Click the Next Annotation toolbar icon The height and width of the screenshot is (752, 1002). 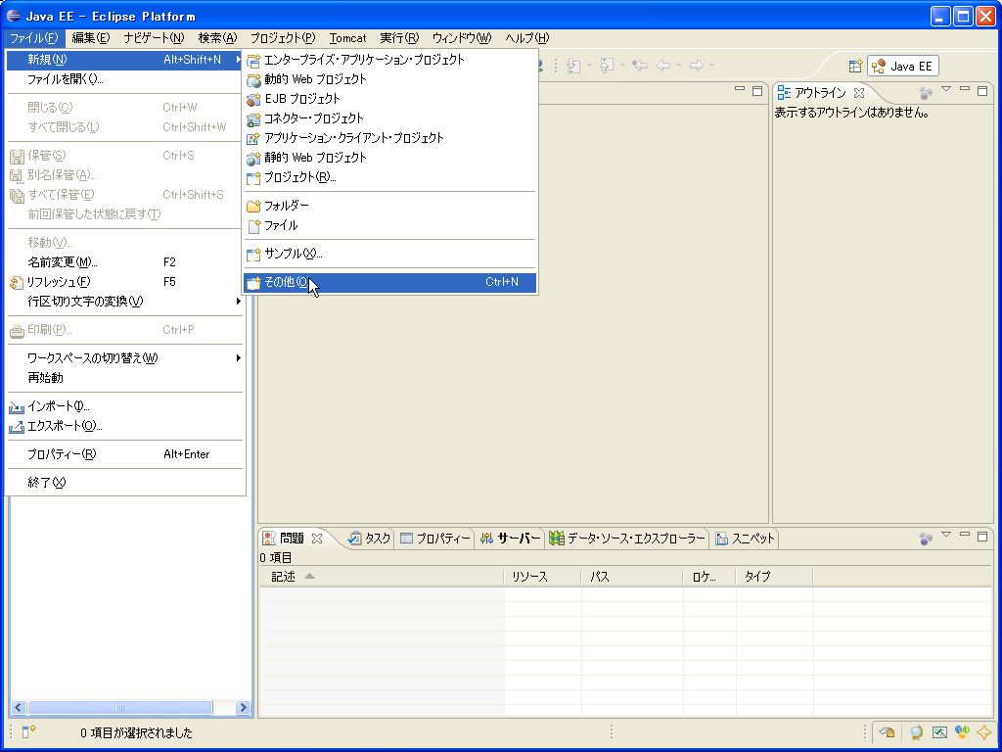click(573, 66)
